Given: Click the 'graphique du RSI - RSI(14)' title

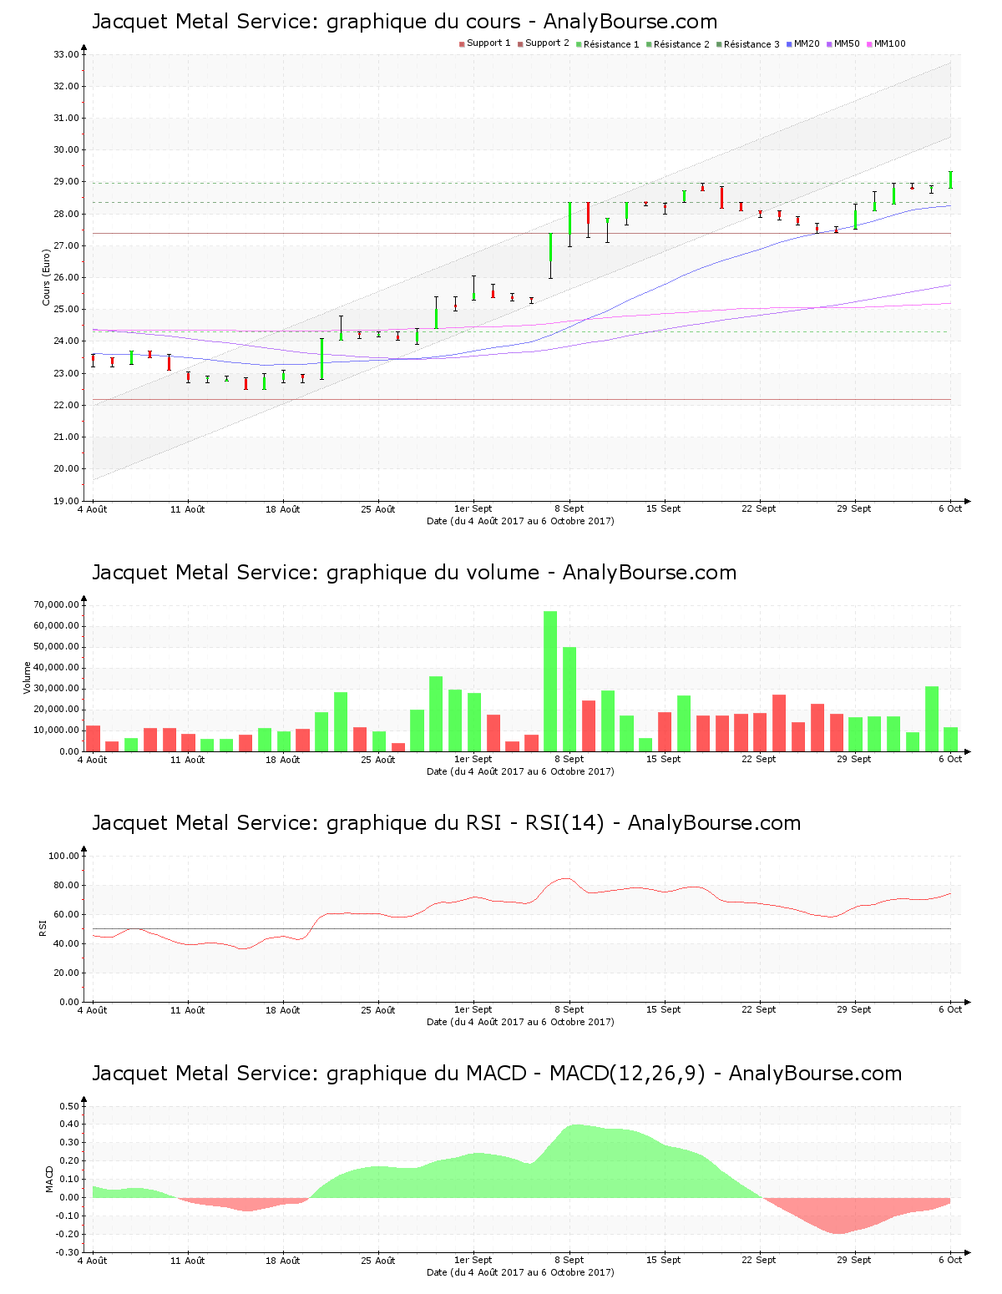Looking at the screenshot, I should pos(446,823).
